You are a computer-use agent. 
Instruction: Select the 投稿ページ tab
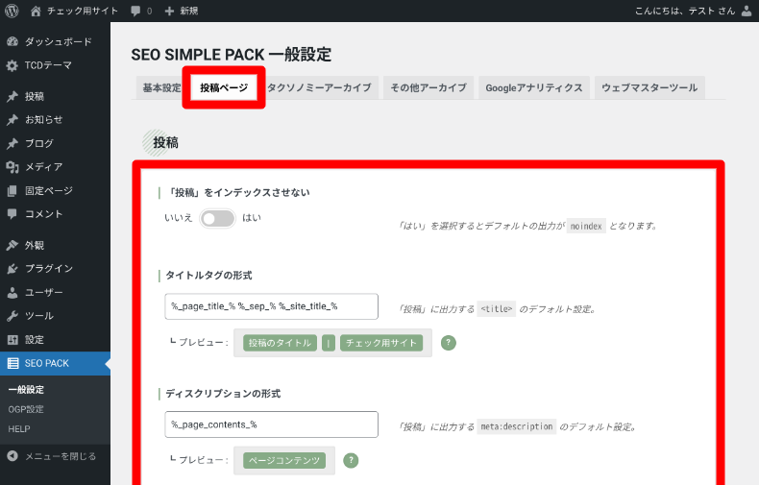(224, 87)
